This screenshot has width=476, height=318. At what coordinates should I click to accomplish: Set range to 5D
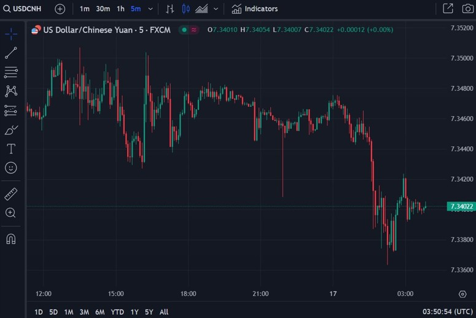point(53,312)
